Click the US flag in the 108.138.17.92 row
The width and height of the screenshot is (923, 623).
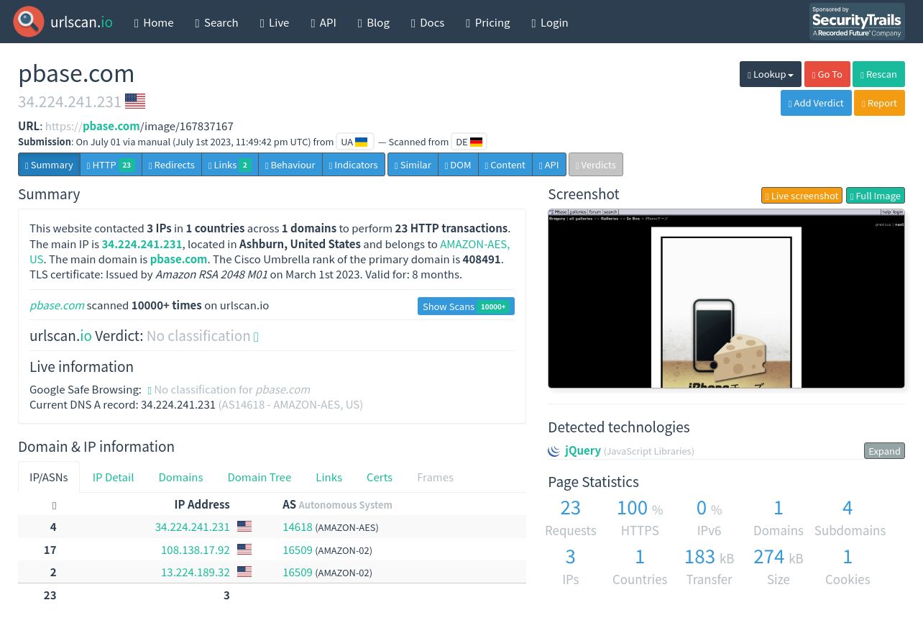click(244, 550)
